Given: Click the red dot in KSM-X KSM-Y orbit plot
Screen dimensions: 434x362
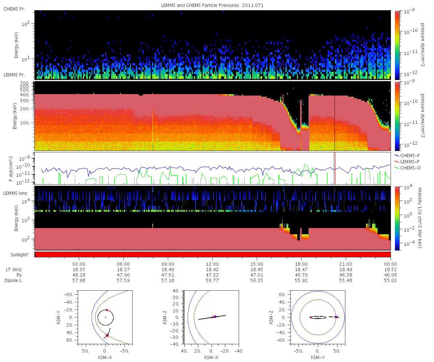Looking at the screenshot, I should pos(107,310).
